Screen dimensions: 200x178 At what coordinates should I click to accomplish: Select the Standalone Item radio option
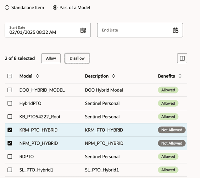pos(7,8)
